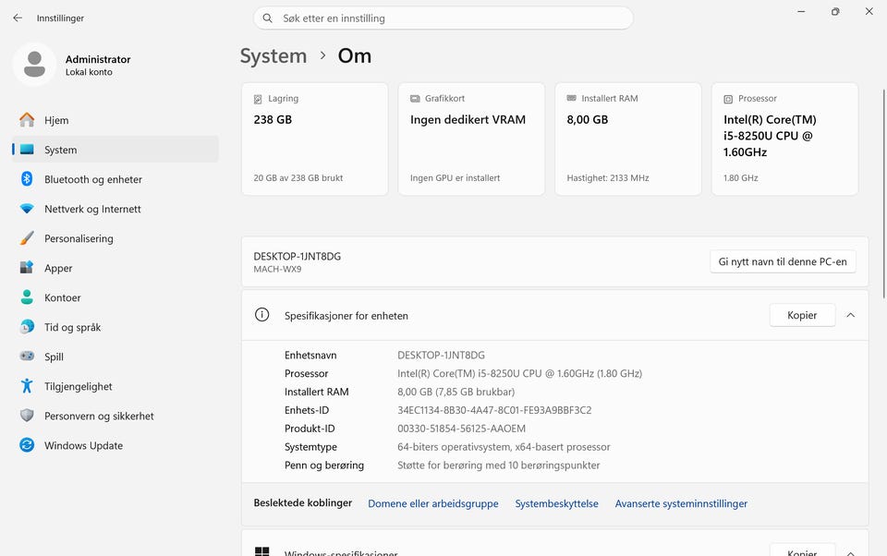Open Windows Update in sidebar

coord(115,445)
